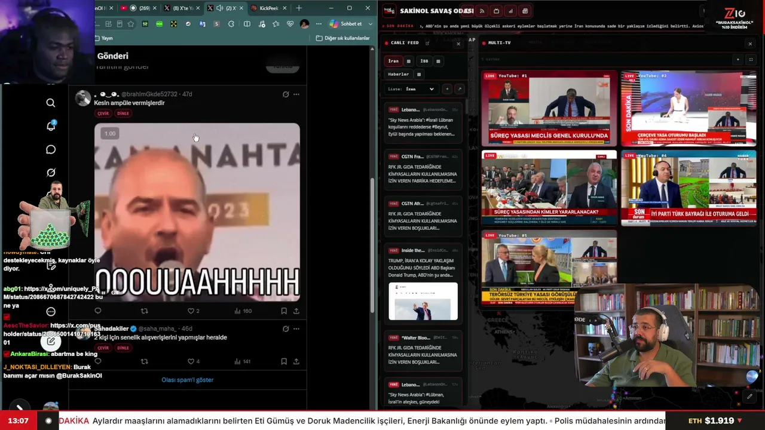Select the İBB feed tab
This screenshot has width=765, height=430.
(424, 61)
